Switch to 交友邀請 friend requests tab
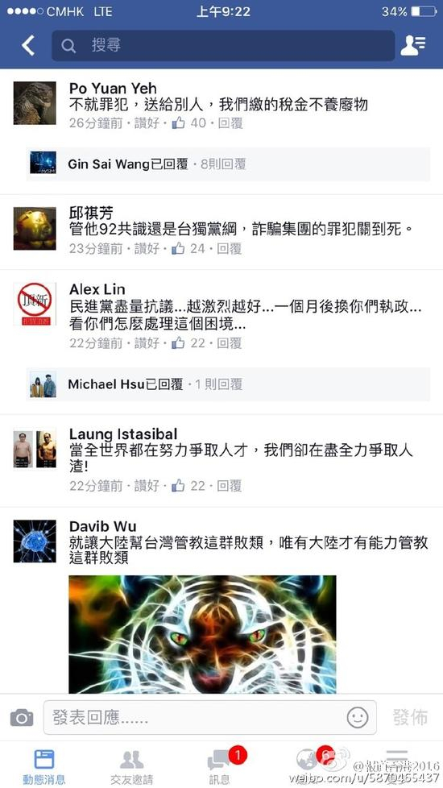Image resolution: width=443 pixels, height=788 pixels. (131, 766)
